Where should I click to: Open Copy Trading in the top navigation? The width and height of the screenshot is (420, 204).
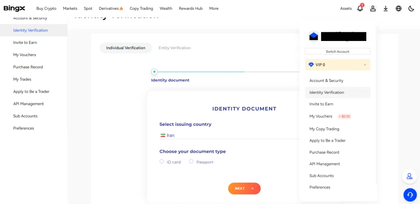142,9
